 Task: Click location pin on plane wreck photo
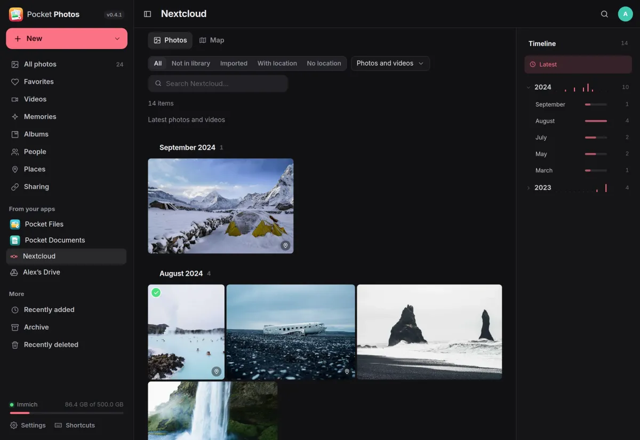[347, 371]
